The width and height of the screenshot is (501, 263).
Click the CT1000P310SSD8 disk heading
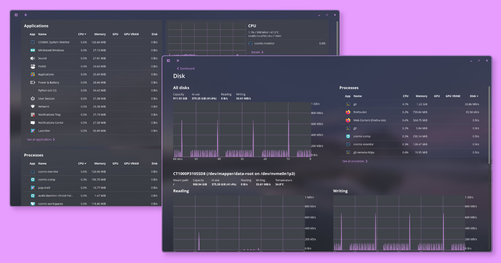pyautogui.click(x=234, y=173)
